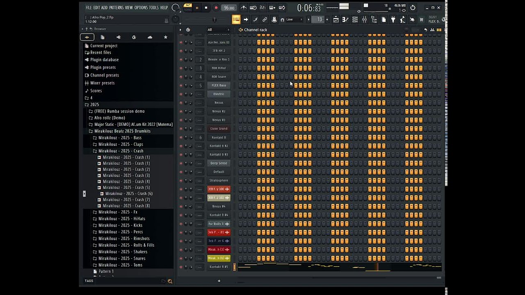Open the browser starred favorites icon
The image size is (525, 295).
pos(166,37)
